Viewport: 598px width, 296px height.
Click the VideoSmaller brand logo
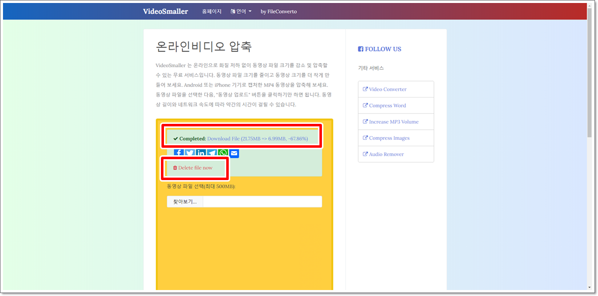tap(165, 11)
